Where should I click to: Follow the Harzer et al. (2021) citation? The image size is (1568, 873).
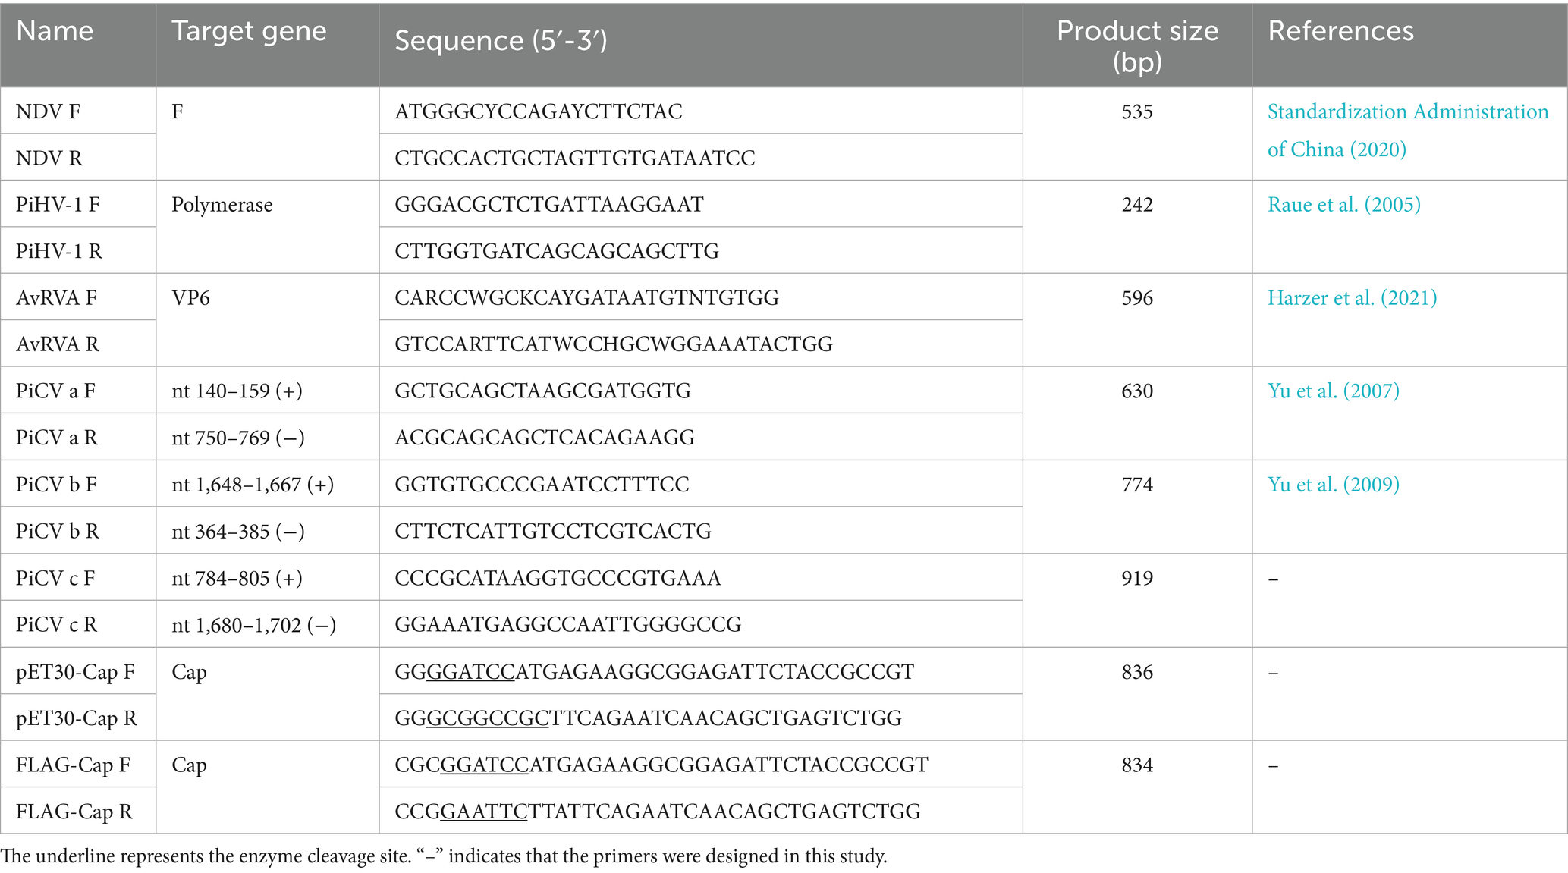tap(1352, 298)
